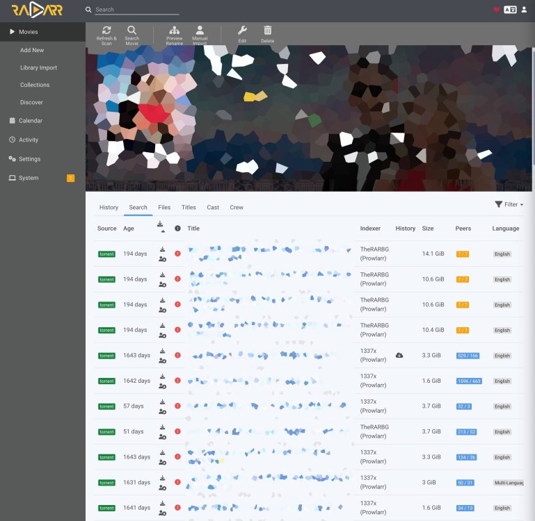Sort by Age column
The width and height of the screenshot is (535, 521).
pyautogui.click(x=128, y=229)
